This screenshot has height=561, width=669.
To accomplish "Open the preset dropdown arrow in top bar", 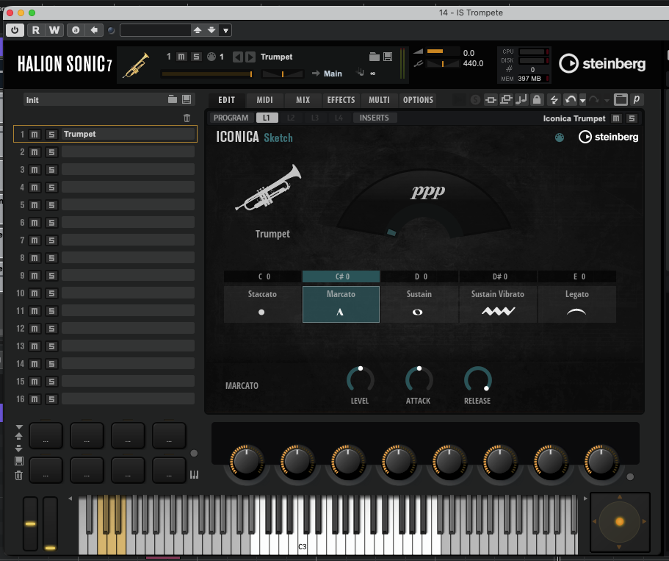I will tap(225, 30).
